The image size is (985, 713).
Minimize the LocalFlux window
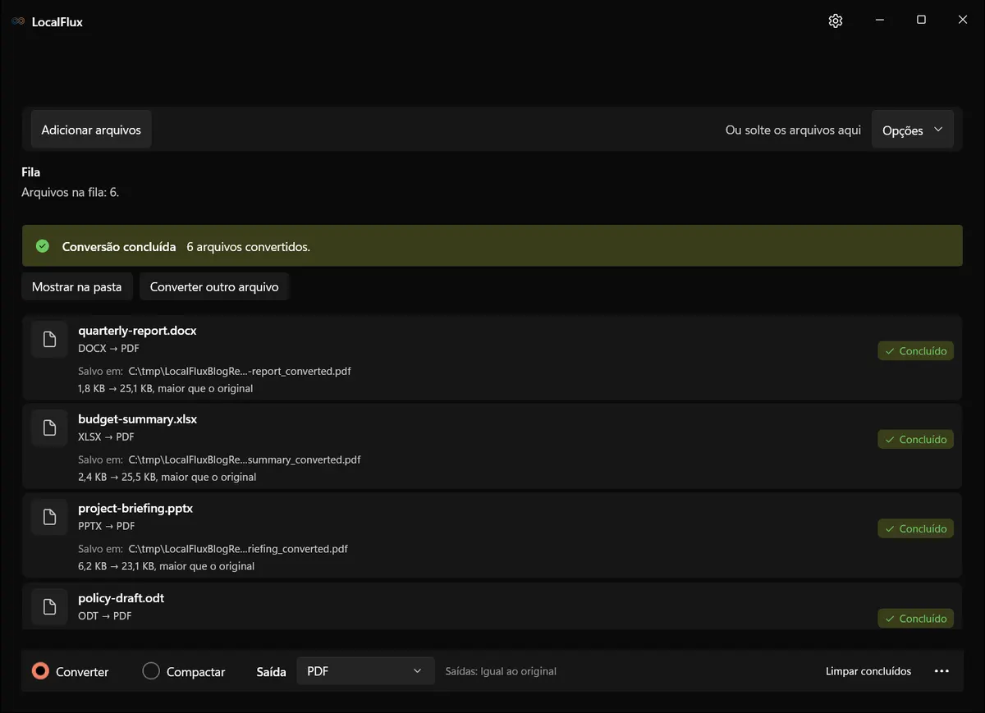[880, 21]
